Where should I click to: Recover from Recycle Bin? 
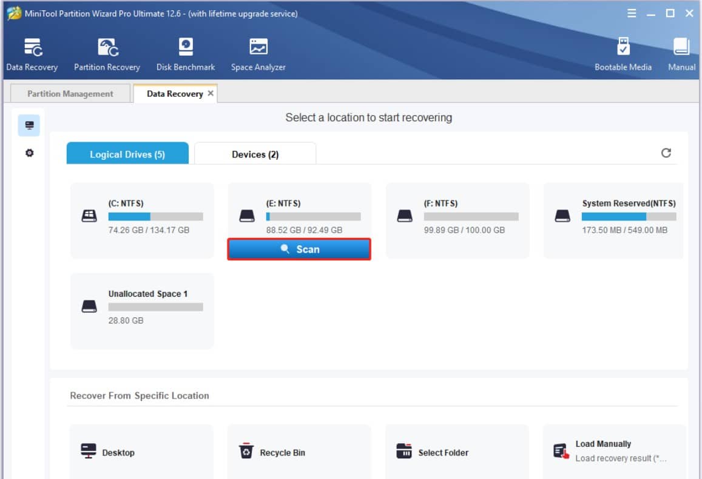pos(299,452)
